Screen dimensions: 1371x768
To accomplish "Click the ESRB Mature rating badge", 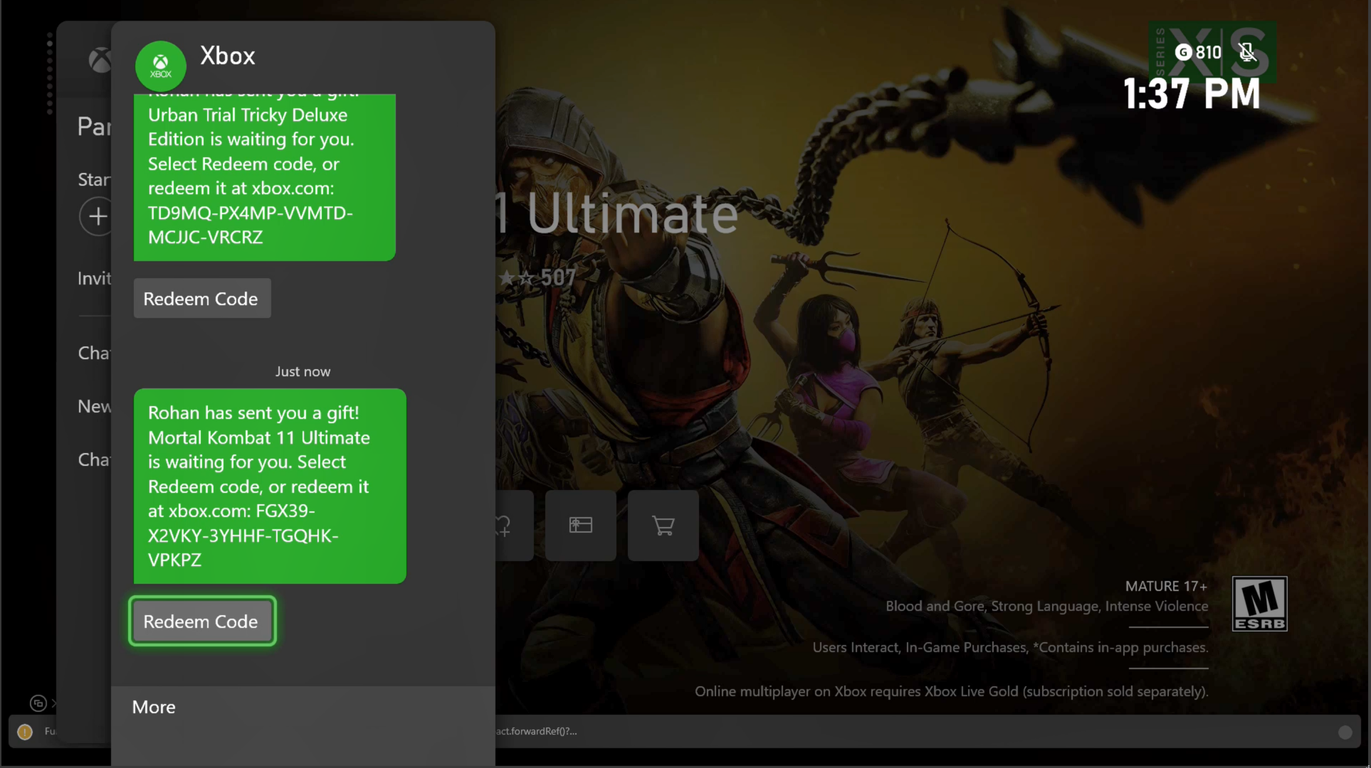I will (1260, 604).
